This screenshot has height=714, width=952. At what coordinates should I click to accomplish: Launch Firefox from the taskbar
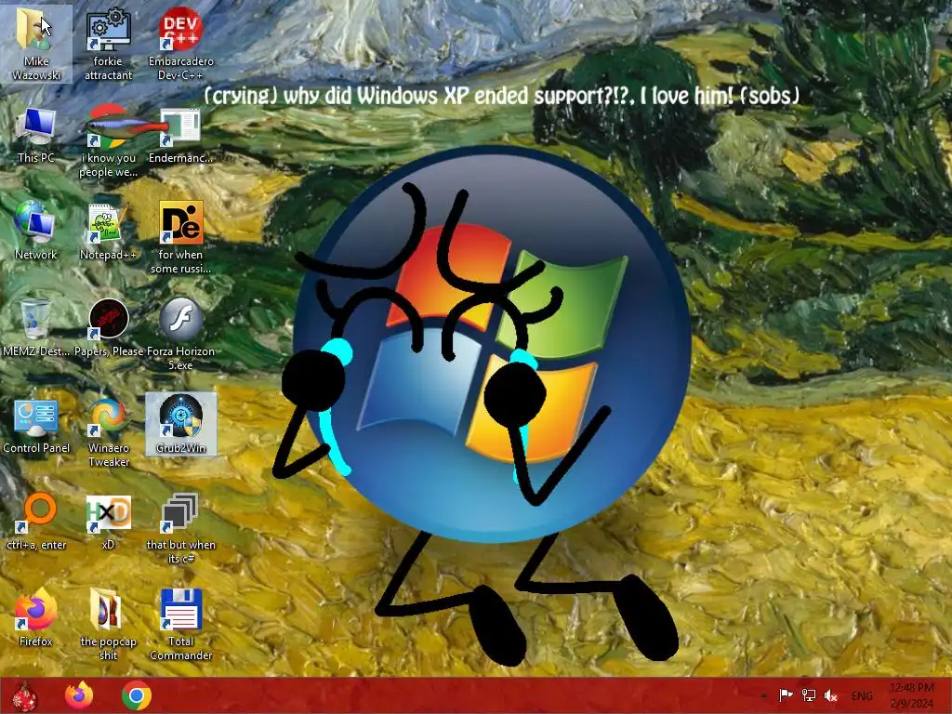(x=79, y=695)
